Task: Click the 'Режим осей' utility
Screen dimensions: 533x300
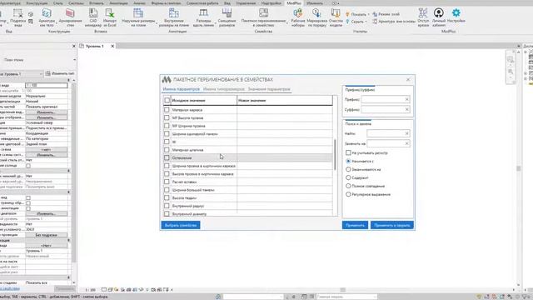Action: [386, 14]
